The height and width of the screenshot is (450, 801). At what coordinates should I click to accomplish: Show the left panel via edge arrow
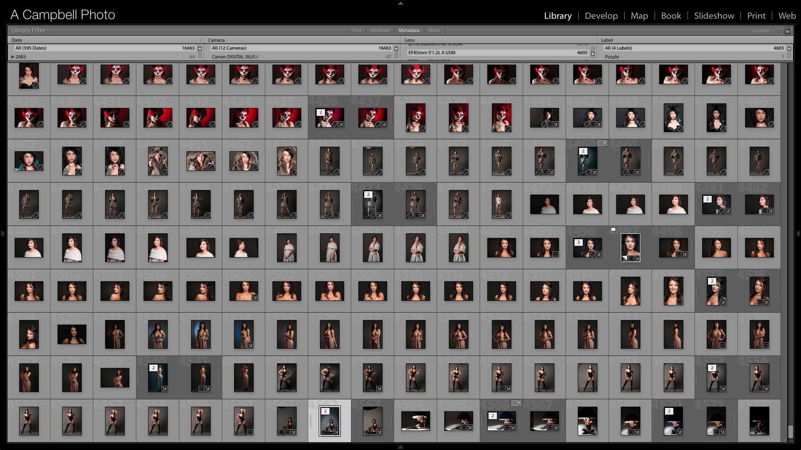click(3, 234)
